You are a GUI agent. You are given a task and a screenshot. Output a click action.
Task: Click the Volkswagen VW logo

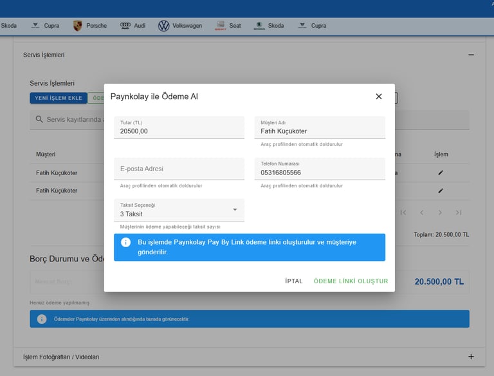click(163, 26)
